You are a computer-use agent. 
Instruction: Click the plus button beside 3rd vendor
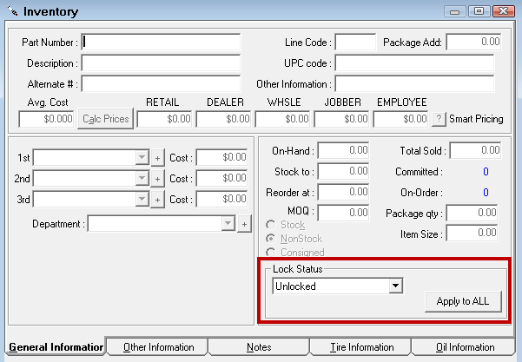pos(157,198)
